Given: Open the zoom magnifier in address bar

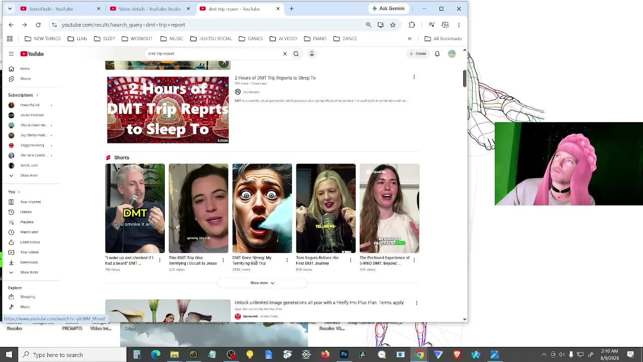Looking at the screenshot, I should (x=368, y=25).
